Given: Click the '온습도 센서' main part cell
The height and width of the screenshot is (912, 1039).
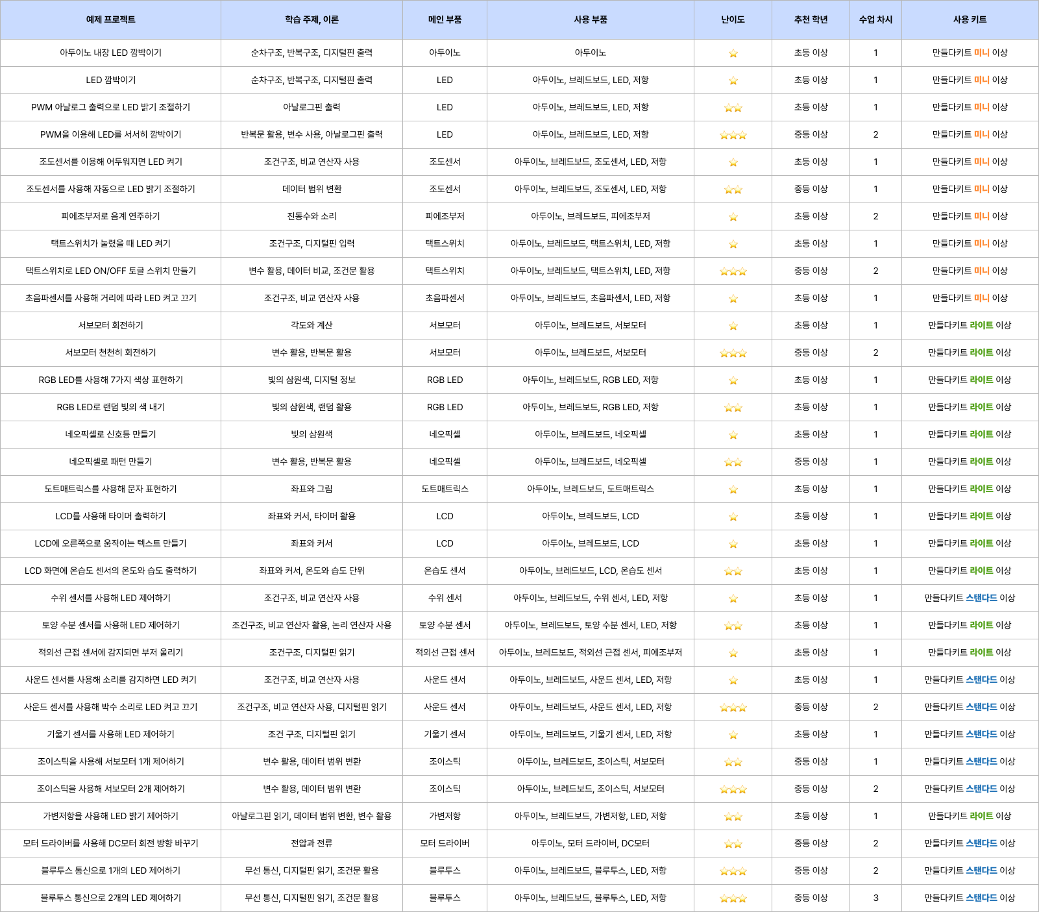Looking at the screenshot, I should tap(445, 571).
